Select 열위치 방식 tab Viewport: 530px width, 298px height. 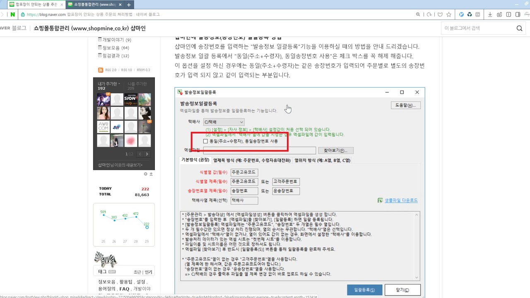pos(323,160)
